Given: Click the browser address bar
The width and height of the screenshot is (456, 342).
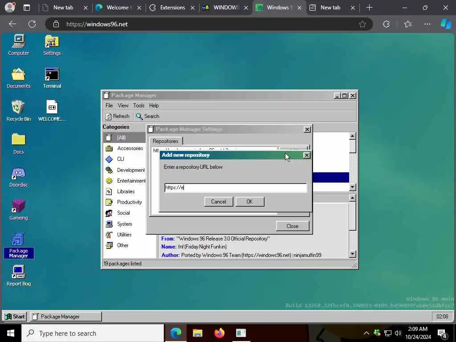Looking at the screenshot, I should [209, 24].
